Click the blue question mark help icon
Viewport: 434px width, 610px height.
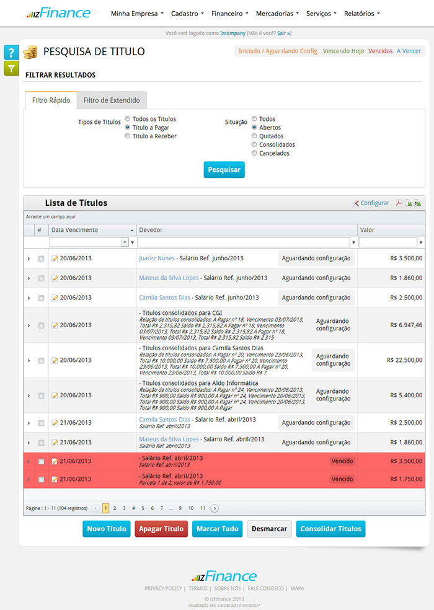11,53
